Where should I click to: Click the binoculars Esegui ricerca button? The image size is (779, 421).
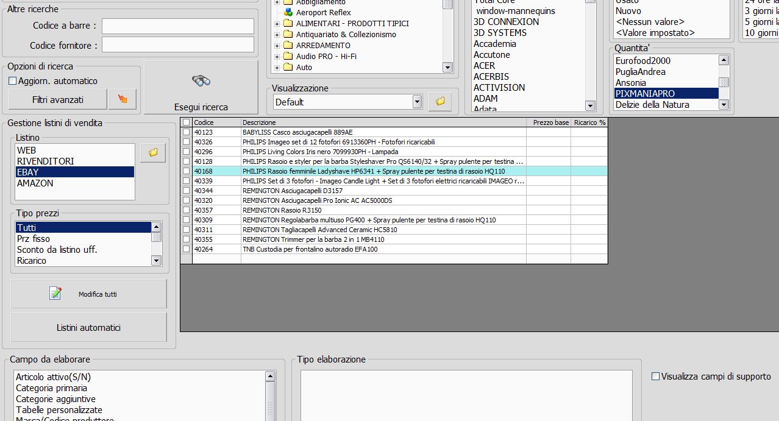(x=201, y=87)
